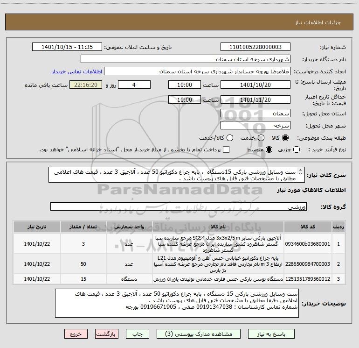Click the دستگاه unit cell in row 3
This screenshot has width=359, height=348.
pyautogui.click(x=129, y=279)
